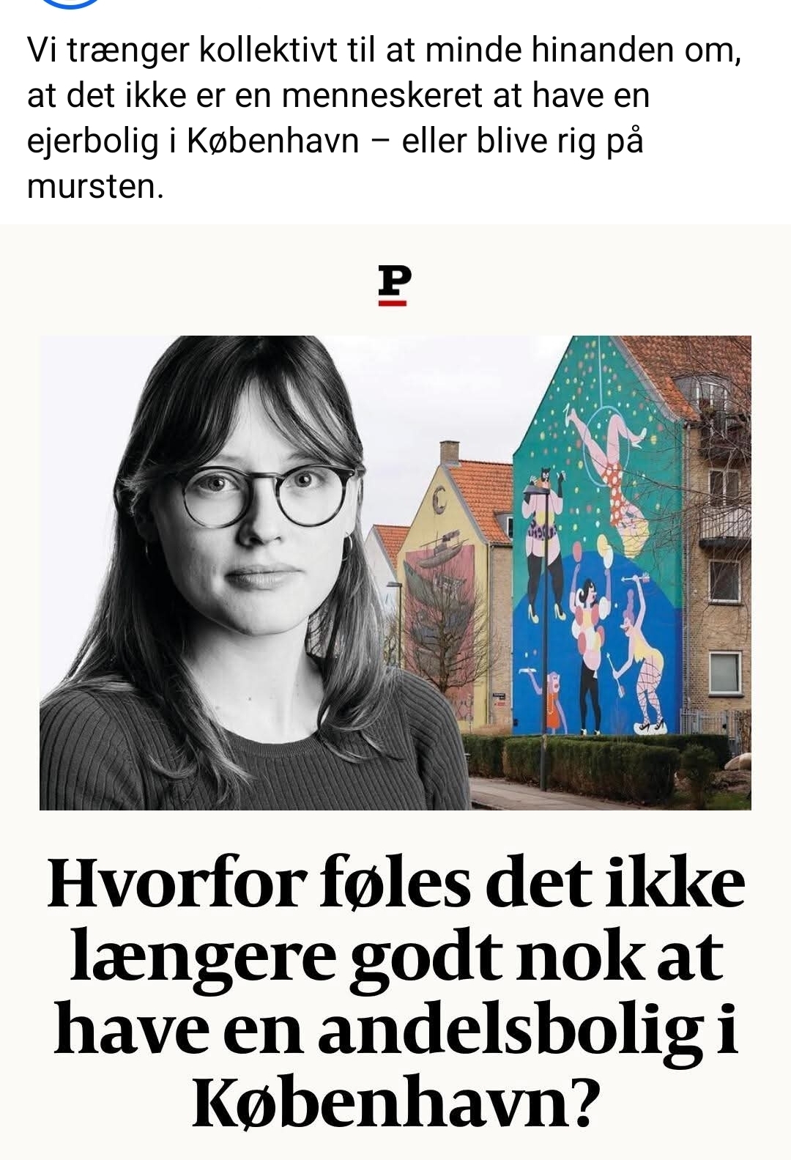Click the headline line 'have en andelsbolig i'

pyautogui.click(x=395, y=1029)
